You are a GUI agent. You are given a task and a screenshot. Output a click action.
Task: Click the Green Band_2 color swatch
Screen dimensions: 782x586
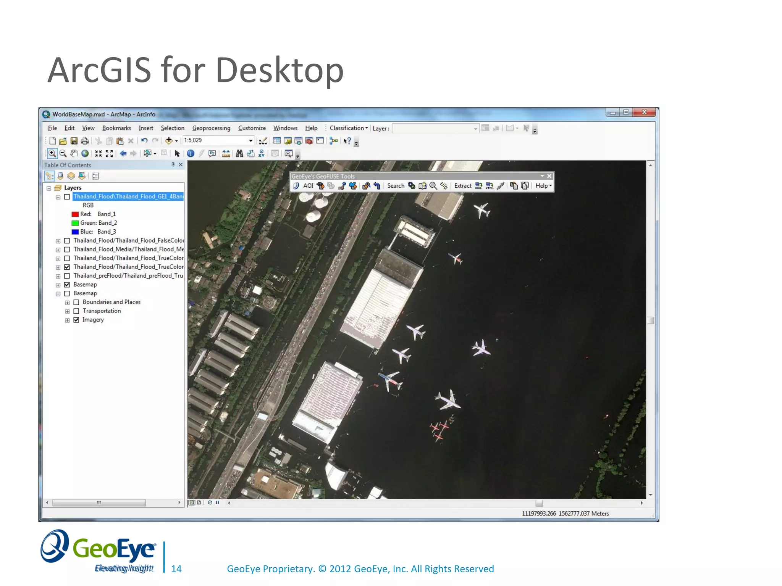click(x=75, y=223)
